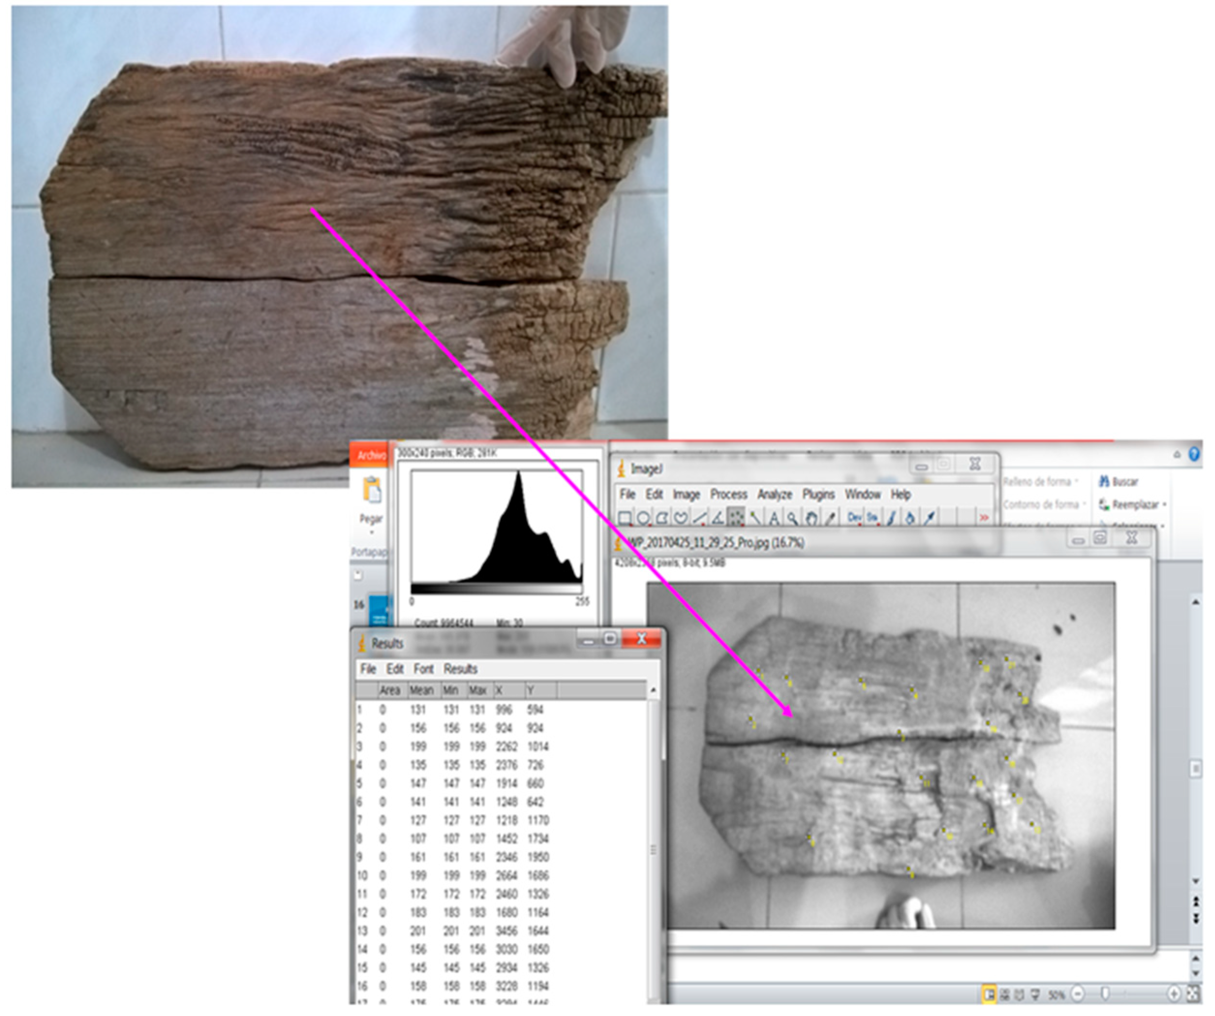
Task: Open the Dev developer menu tool
Action: click(x=854, y=518)
